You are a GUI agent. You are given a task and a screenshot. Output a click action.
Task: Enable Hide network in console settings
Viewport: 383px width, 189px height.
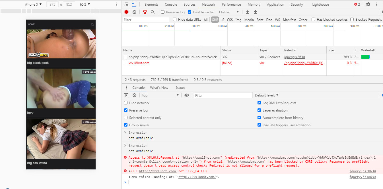pyautogui.click(x=126, y=103)
